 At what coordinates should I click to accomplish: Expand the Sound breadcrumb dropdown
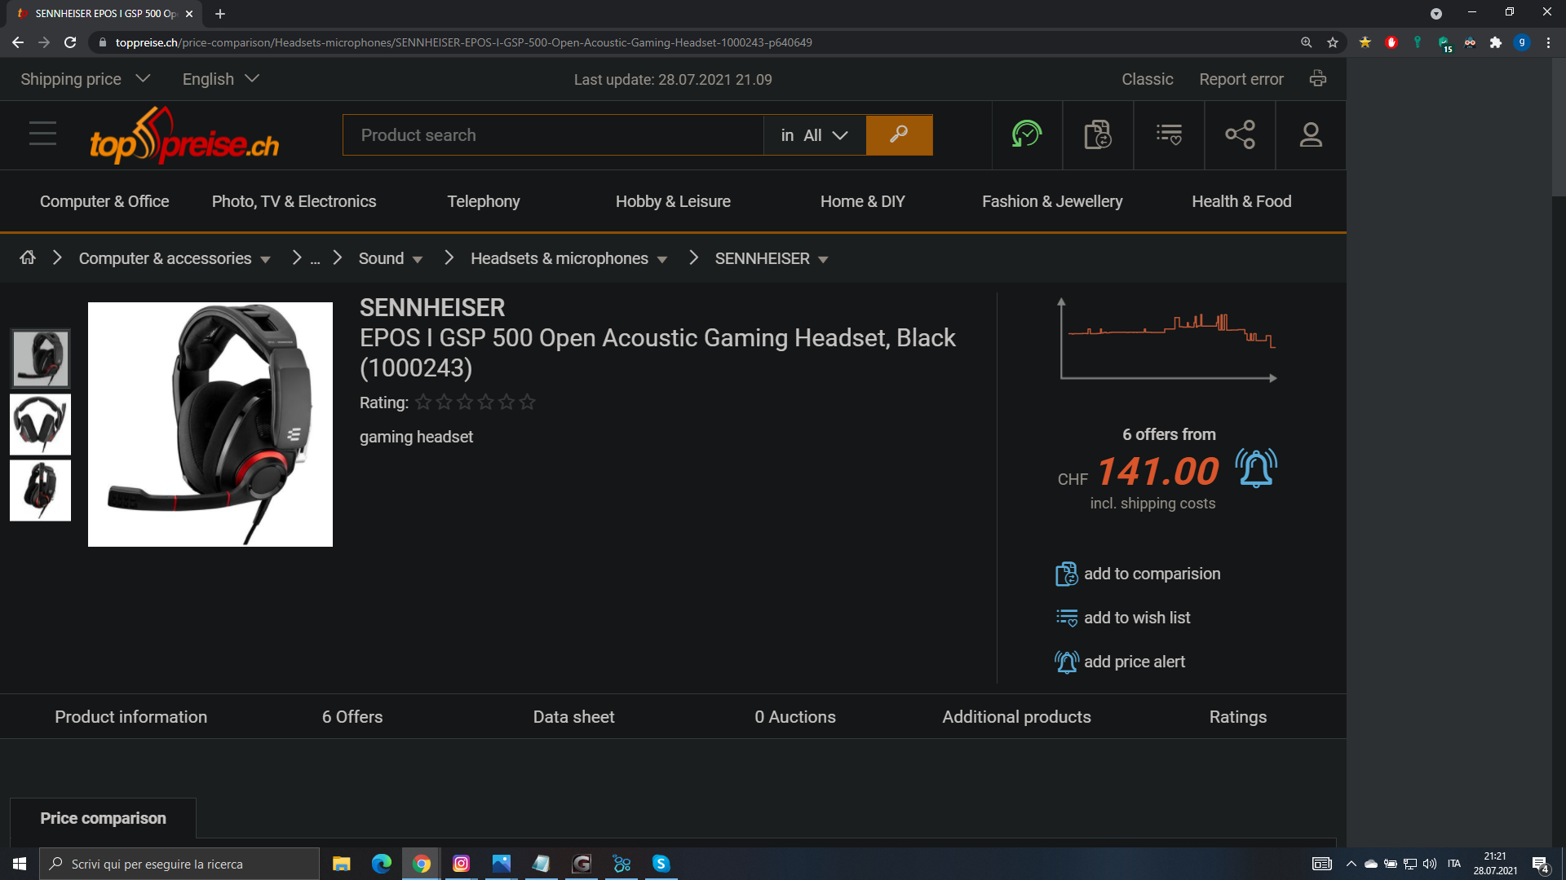(418, 259)
